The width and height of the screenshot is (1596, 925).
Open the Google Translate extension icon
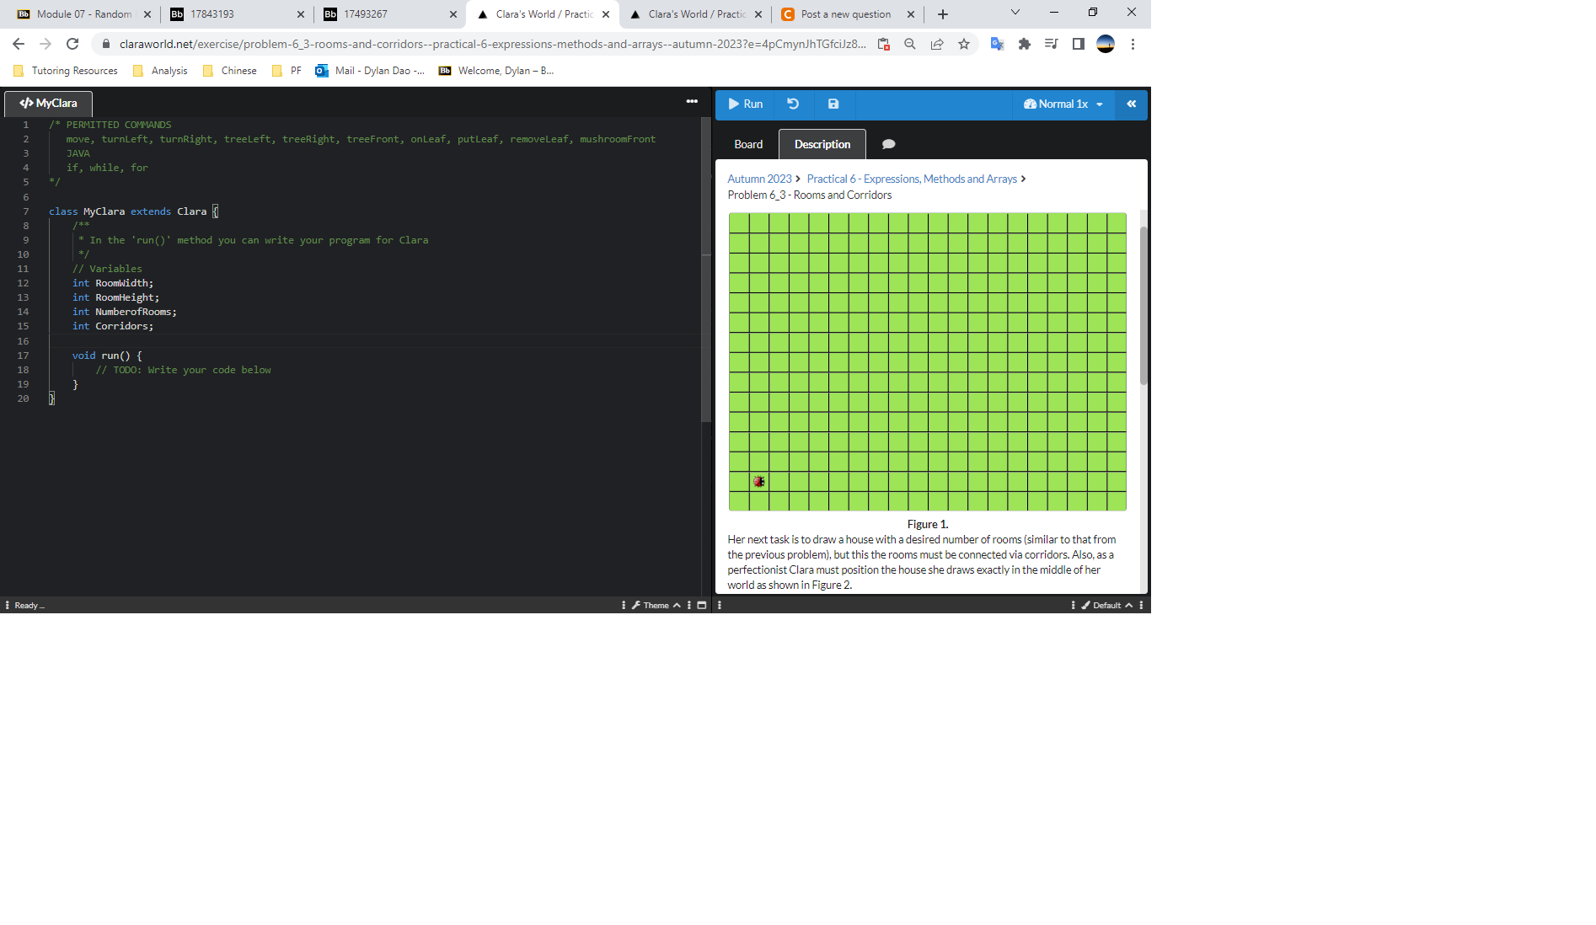pos(998,44)
